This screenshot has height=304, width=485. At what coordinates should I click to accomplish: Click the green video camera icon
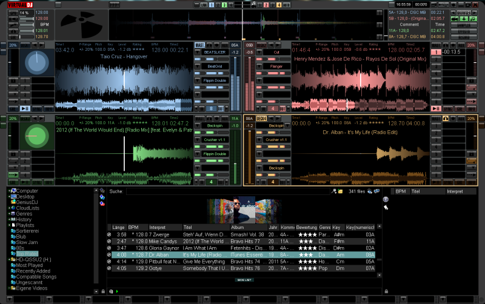(x=455, y=19)
